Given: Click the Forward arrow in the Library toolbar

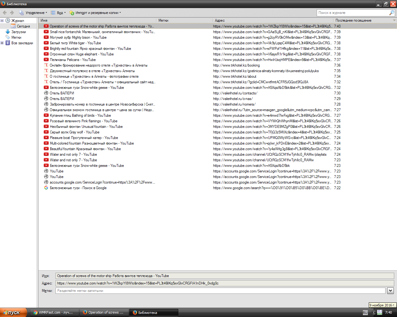Looking at the screenshot, I should tap(12, 13).
